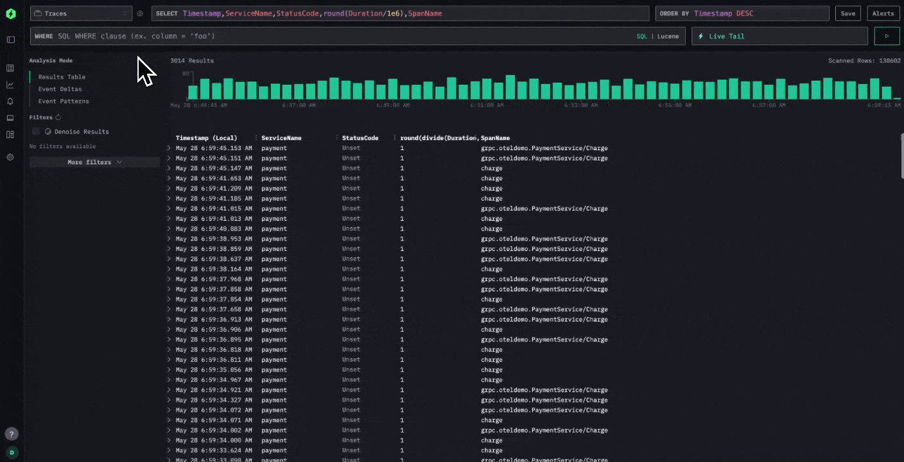Open the chart explorer line graph icon
The height and width of the screenshot is (462, 904).
point(10,85)
